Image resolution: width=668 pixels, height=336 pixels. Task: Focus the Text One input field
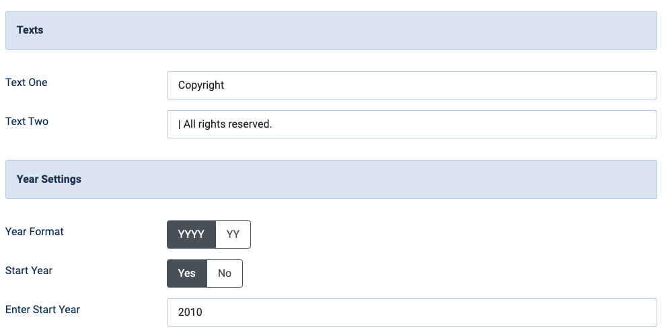point(412,85)
